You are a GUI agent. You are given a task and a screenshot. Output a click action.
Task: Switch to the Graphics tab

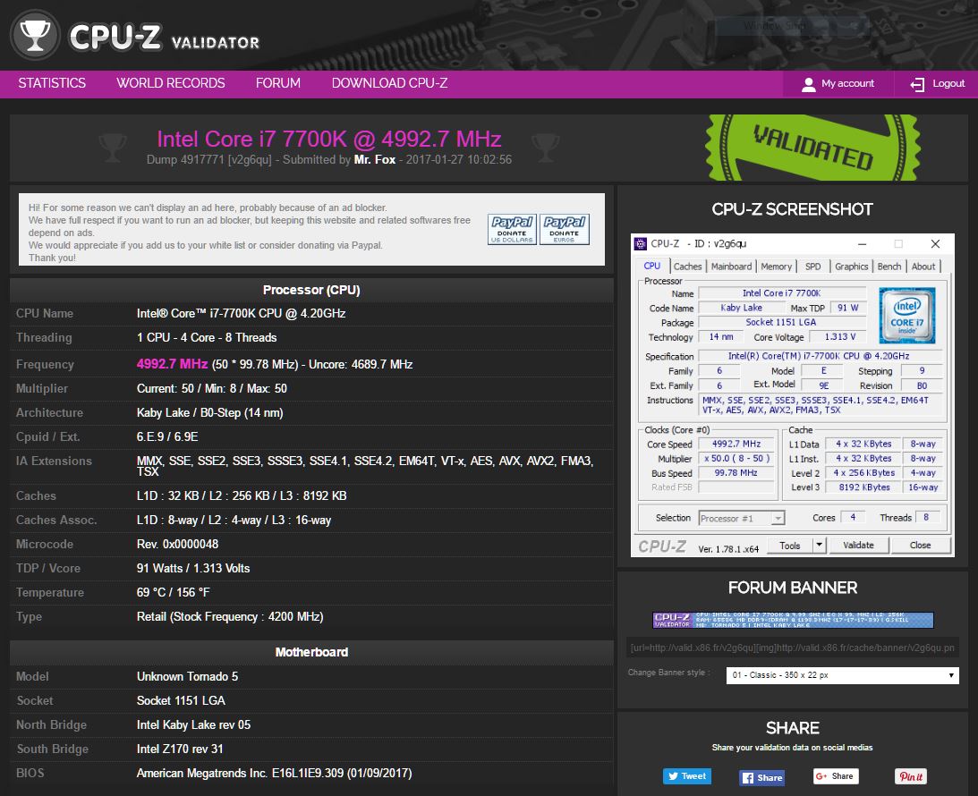(851, 267)
